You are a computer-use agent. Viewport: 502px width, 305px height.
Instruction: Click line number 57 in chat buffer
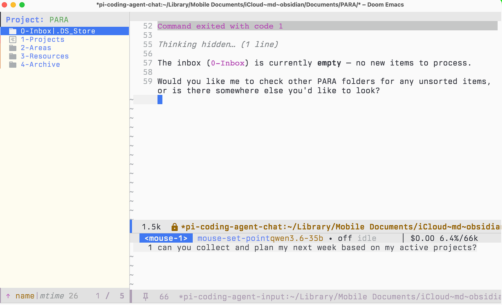148,63
